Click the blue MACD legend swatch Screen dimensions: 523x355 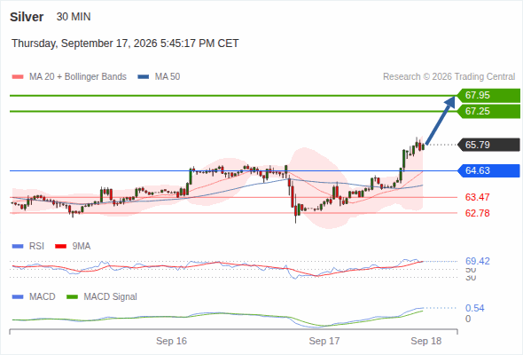click(x=18, y=296)
